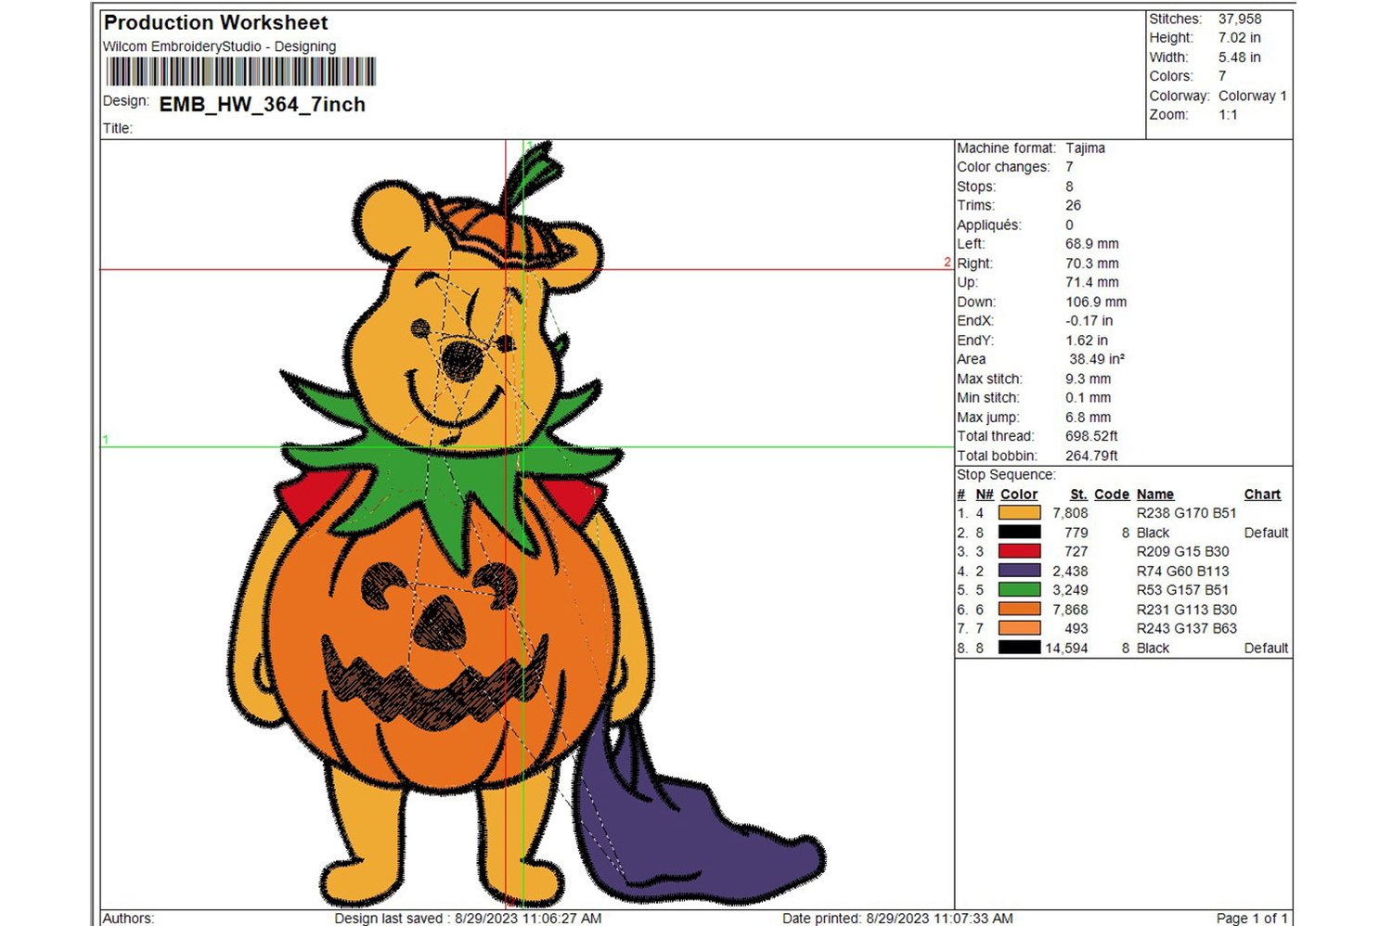1392x926 pixels.
Task: Click the down value '106.9 mm'
Action: point(1096,302)
